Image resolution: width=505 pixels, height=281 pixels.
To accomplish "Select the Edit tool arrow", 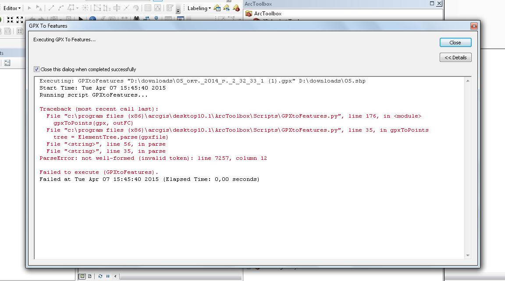I will point(29,8).
